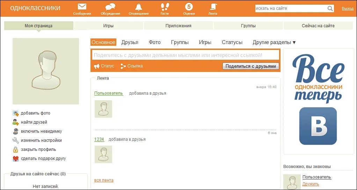Open Лента scroll icon in header
The height and width of the screenshot is (190, 357).
click(213, 7)
